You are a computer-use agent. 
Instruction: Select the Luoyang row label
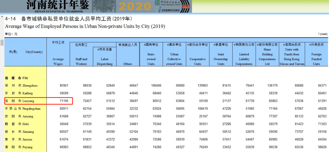(x=19, y=101)
